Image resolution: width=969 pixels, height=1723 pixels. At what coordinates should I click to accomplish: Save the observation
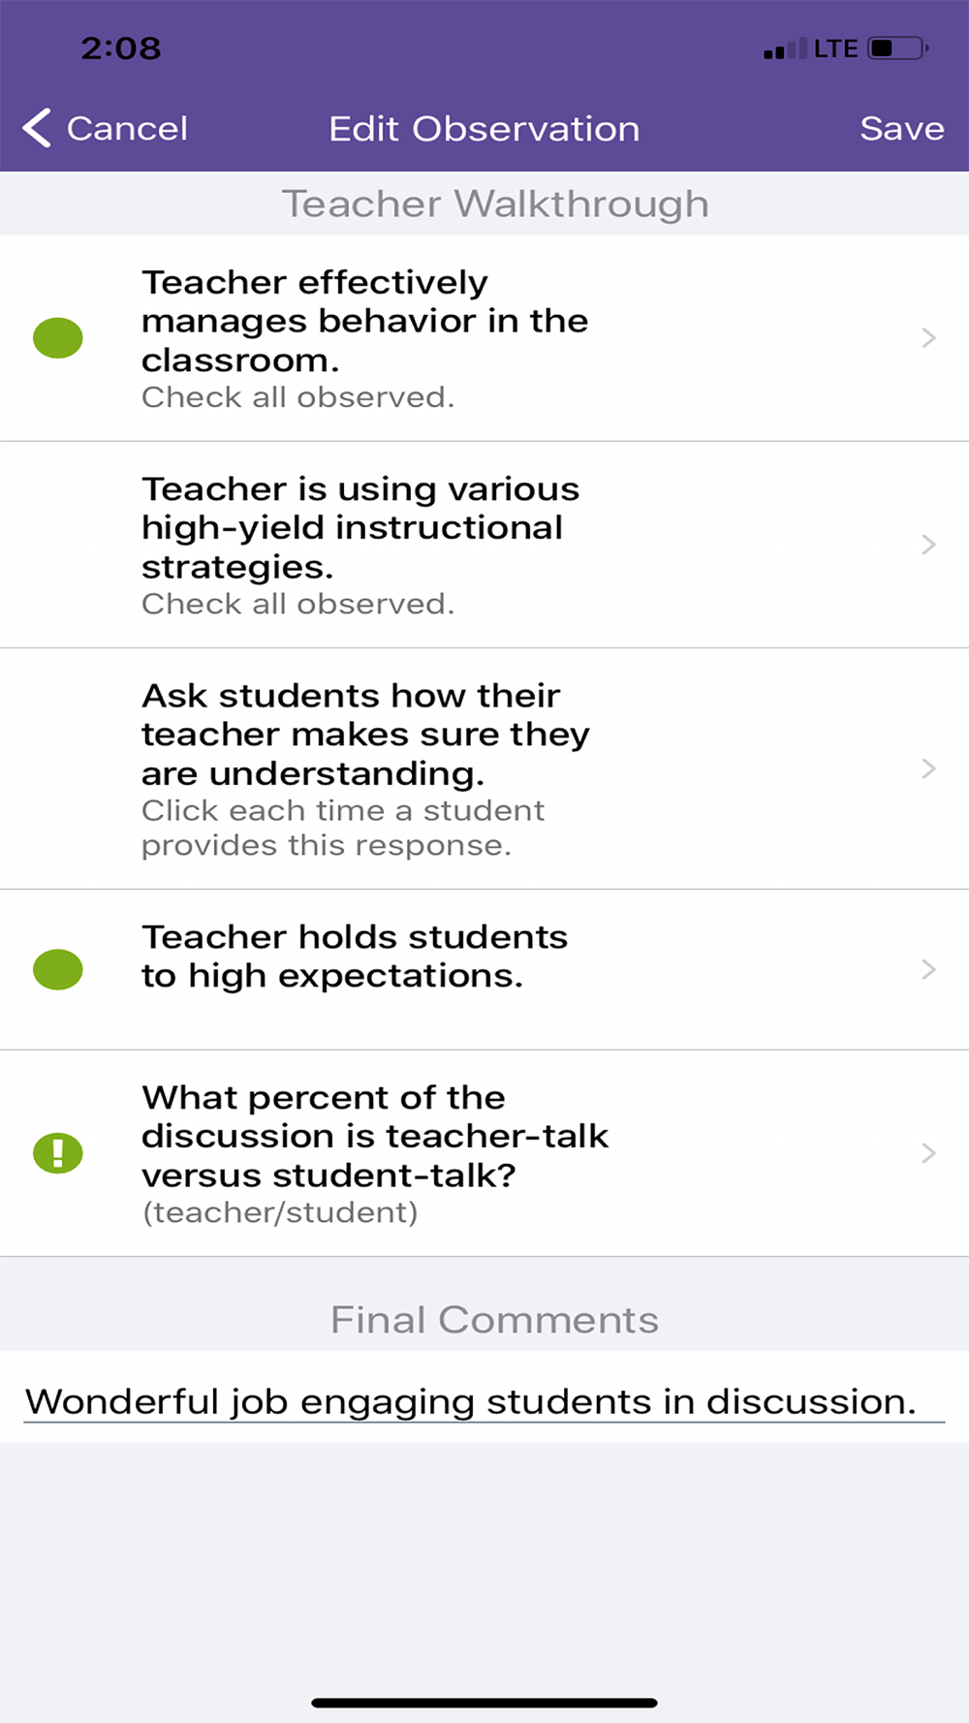[901, 129]
